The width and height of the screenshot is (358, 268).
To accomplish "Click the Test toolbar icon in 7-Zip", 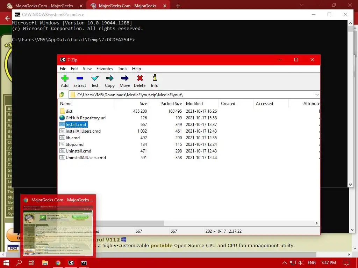I will tap(95, 78).
